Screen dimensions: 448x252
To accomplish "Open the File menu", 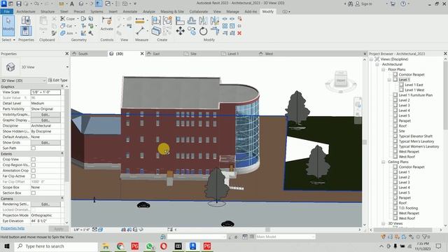I will click(x=6, y=12).
